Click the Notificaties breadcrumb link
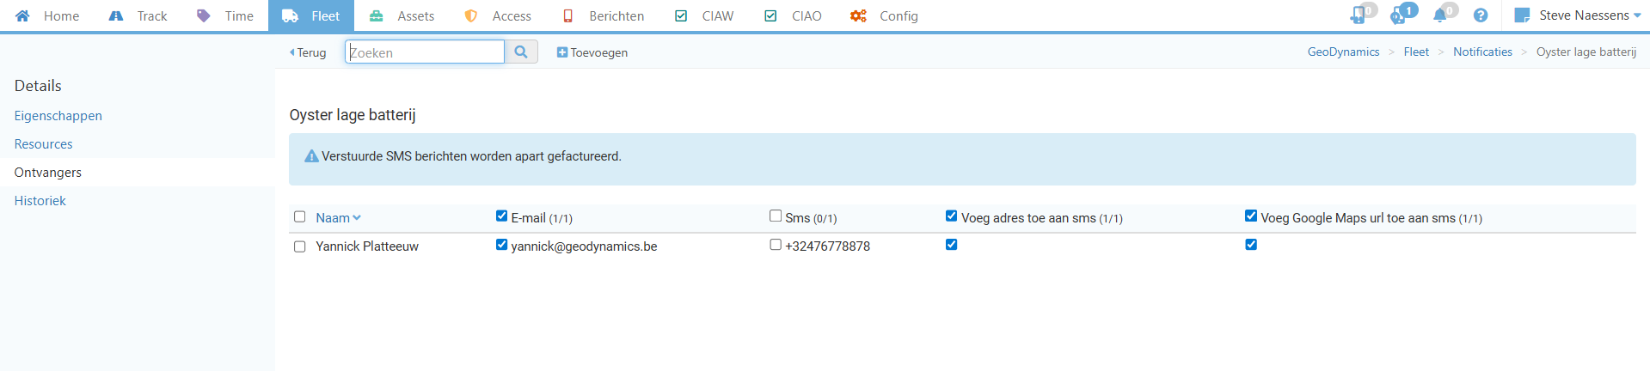 pyautogui.click(x=1482, y=52)
